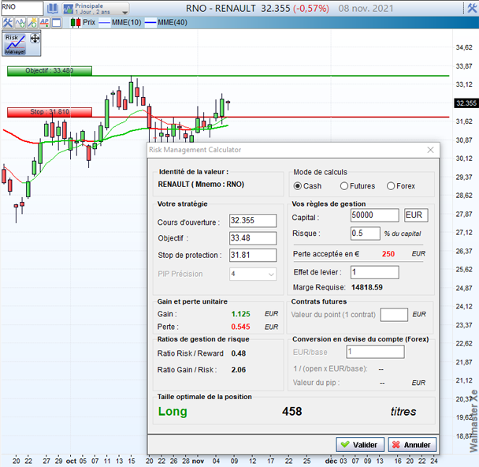Click the MME(10) indicator legend
The height and width of the screenshot is (467, 479).
coord(127,23)
